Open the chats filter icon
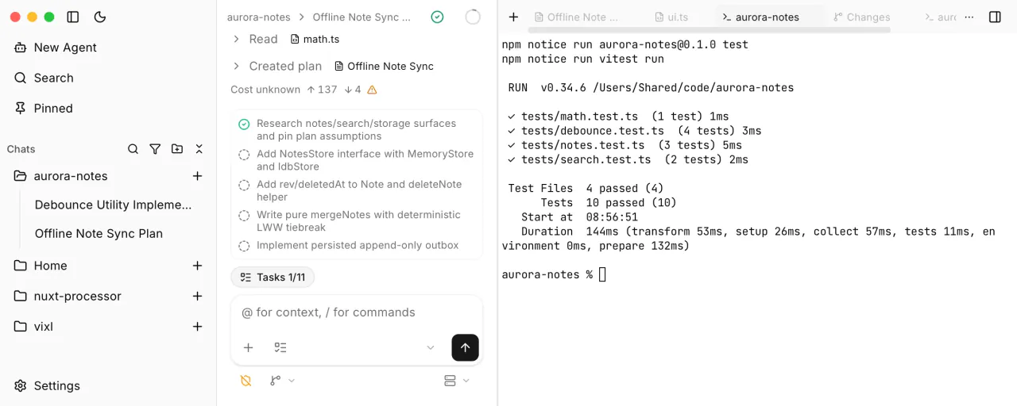The height and width of the screenshot is (406, 1017). click(x=155, y=149)
